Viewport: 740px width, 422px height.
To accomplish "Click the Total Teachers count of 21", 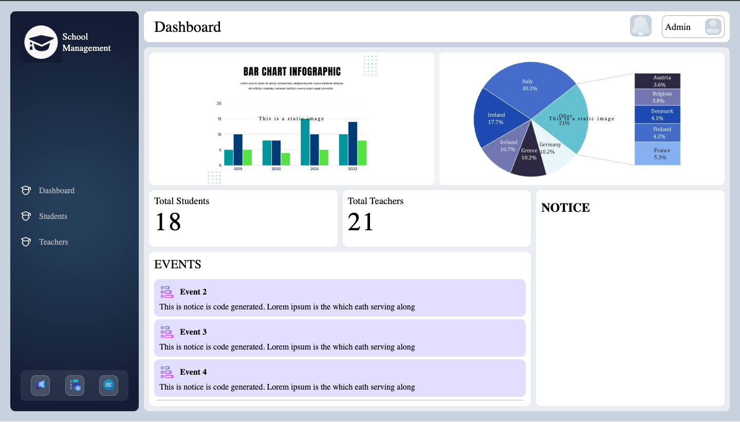I will [x=361, y=222].
